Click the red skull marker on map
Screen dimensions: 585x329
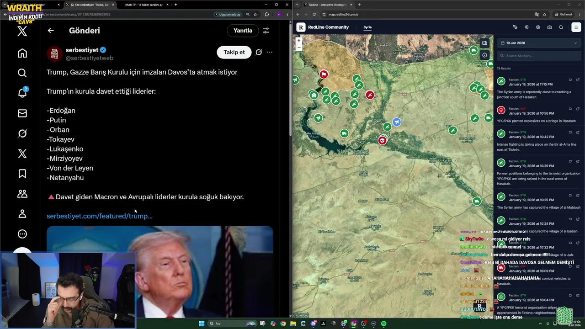coord(382,140)
